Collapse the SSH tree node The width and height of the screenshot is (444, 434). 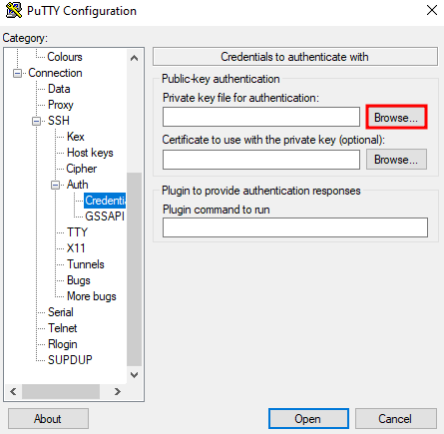(x=36, y=121)
